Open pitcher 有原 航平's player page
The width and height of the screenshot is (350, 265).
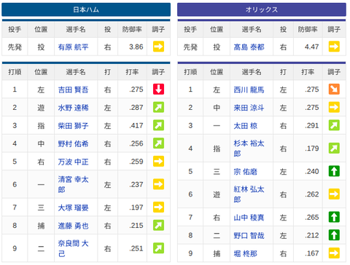pyautogui.click(x=73, y=47)
